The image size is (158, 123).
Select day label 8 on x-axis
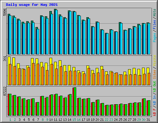[x=43, y=120]
